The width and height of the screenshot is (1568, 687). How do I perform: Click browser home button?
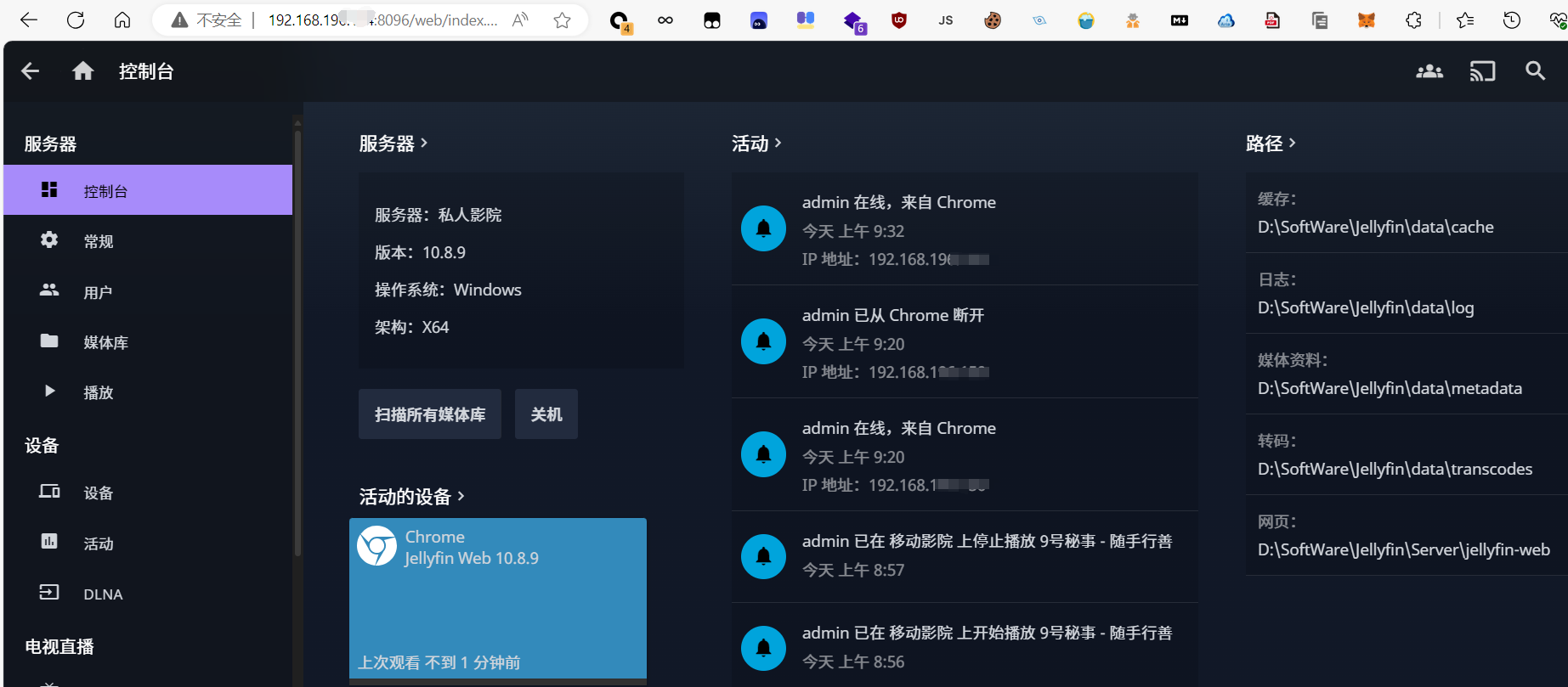coord(122,20)
